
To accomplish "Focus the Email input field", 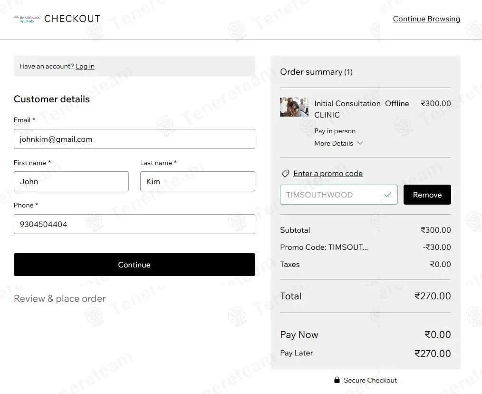I will tap(135, 139).
